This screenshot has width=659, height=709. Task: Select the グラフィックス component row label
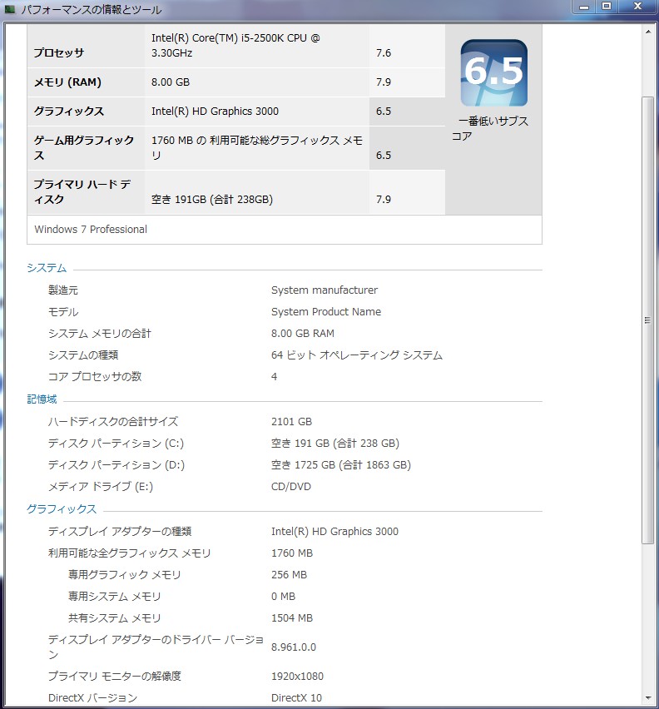click(69, 112)
